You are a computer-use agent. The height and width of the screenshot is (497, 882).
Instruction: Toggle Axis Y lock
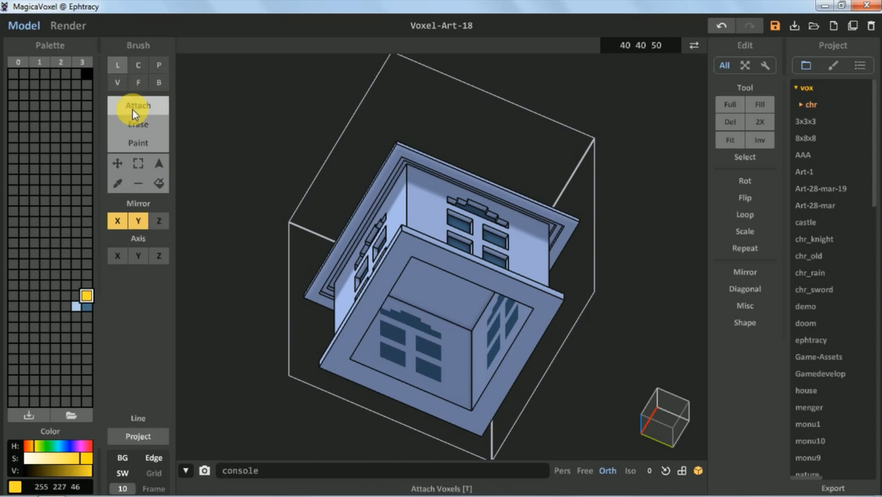click(x=138, y=255)
